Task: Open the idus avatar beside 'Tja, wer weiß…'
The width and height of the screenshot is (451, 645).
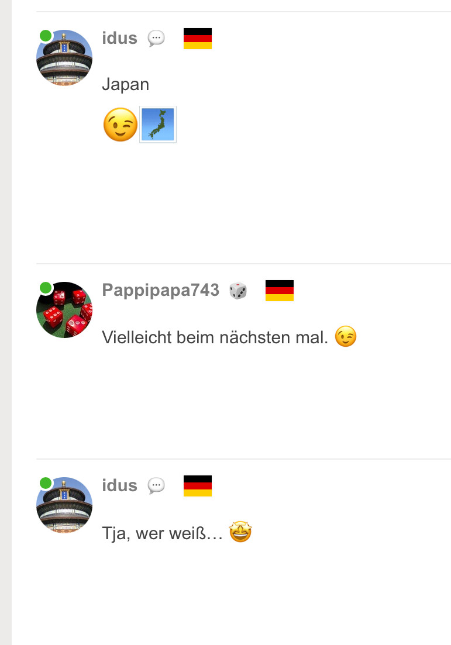Action: (x=64, y=505)
